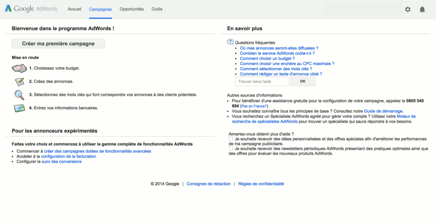Click the '© 2014 Google' footer text
Viewport: 436px width, 224px height.
[165, 184]
